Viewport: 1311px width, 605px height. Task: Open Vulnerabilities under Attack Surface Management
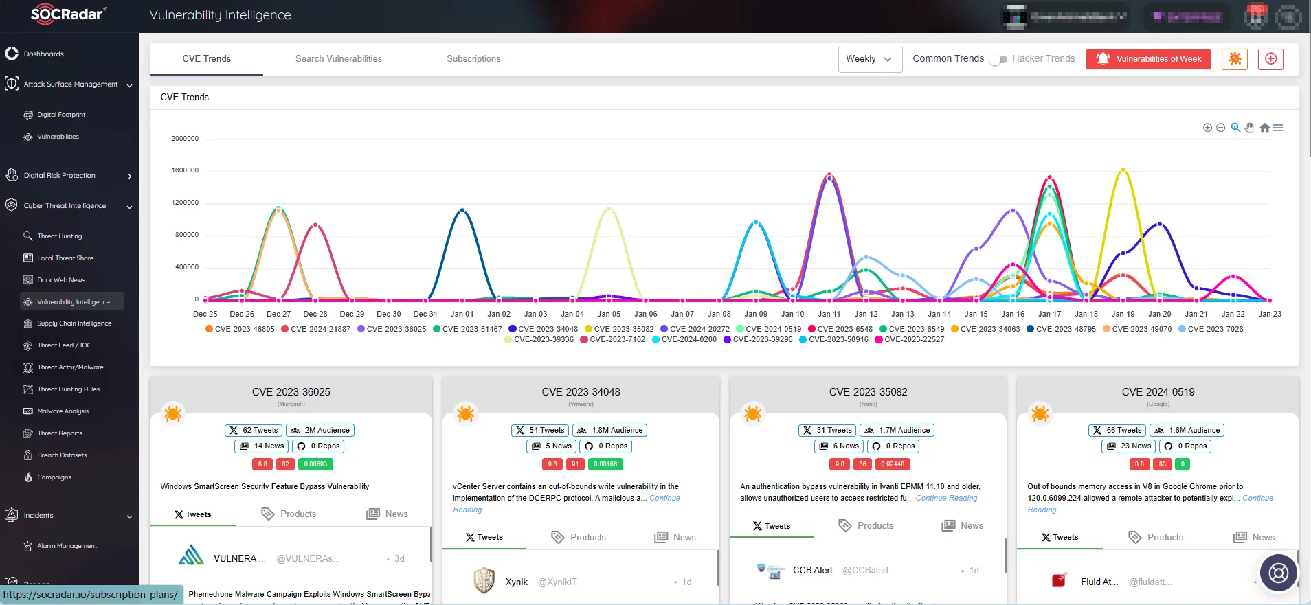[58, 137]
